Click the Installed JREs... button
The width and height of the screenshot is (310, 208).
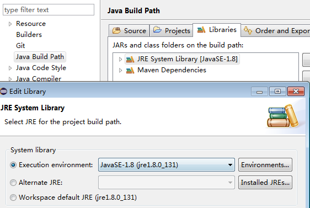[x=265, y=182]
